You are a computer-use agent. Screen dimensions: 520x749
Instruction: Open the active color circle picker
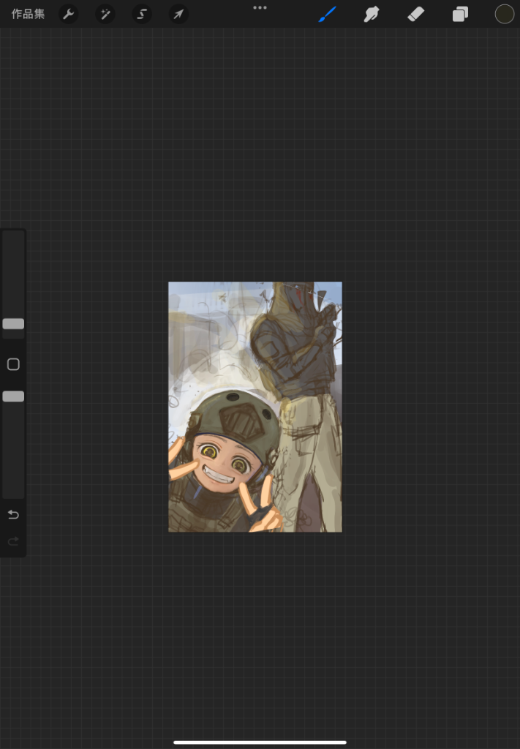pos(504,14)
